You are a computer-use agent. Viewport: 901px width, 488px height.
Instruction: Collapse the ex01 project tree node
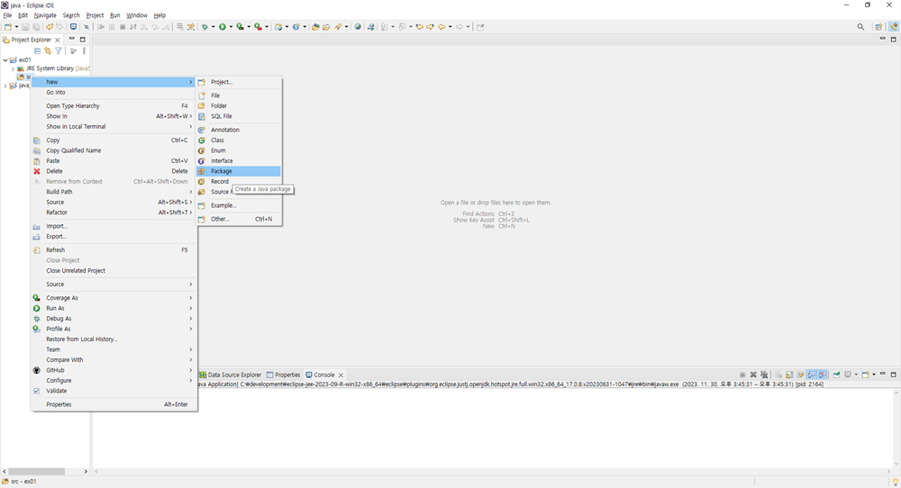5,59
